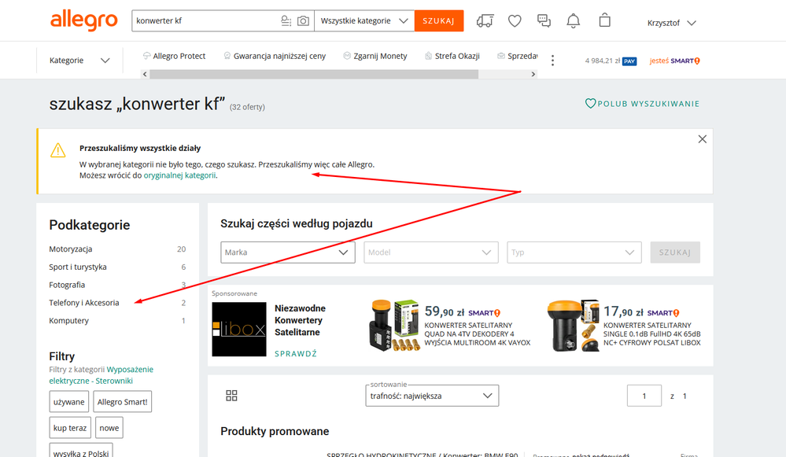
Task: Click the orange SZUKAJ search button
Action: coord(439,21)
